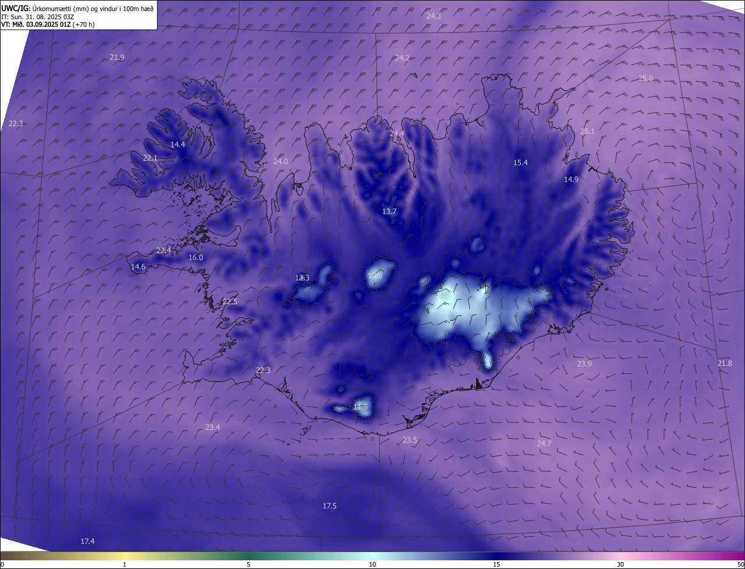Click the 25.0 value label in northeast
The width and height of the screenshot is (745, 569).
(x=645, y=78)
